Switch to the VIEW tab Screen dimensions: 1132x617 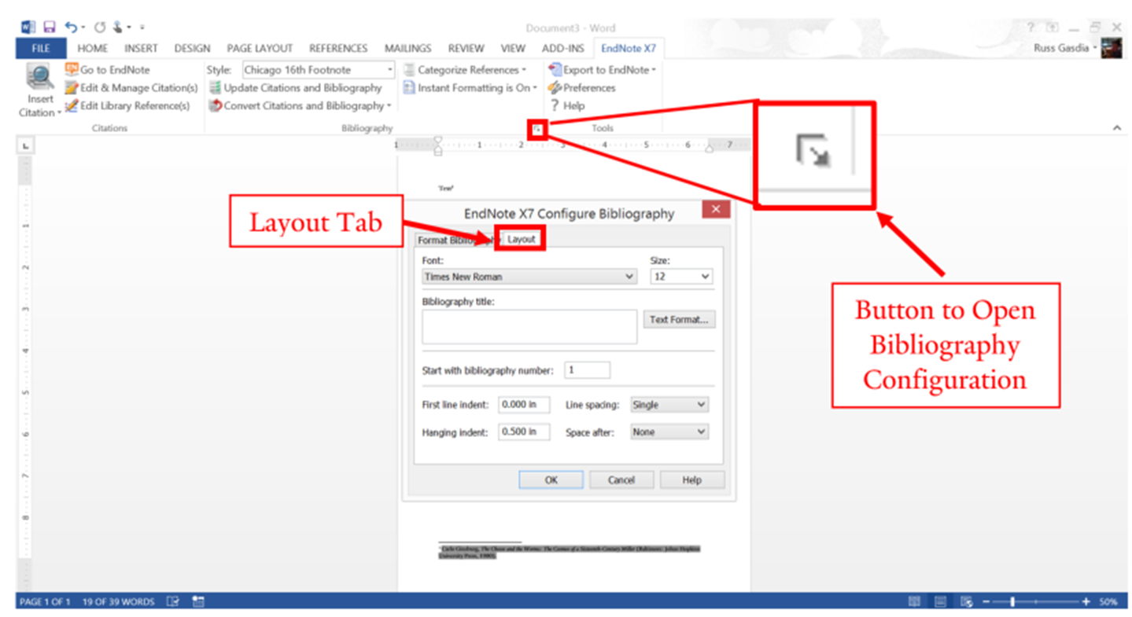(513, 49)
